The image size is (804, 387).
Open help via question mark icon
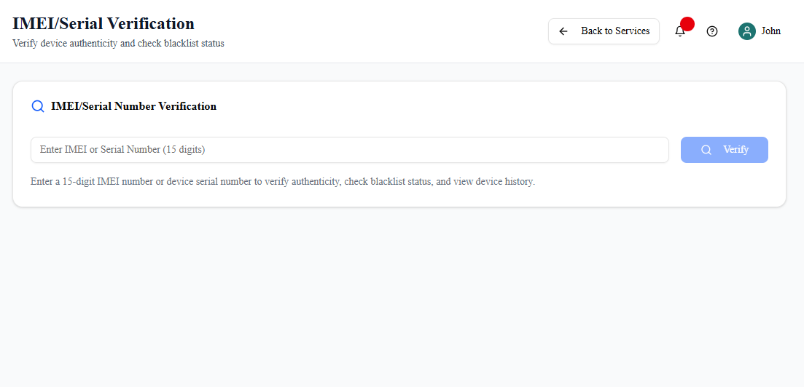click(712, 31)
